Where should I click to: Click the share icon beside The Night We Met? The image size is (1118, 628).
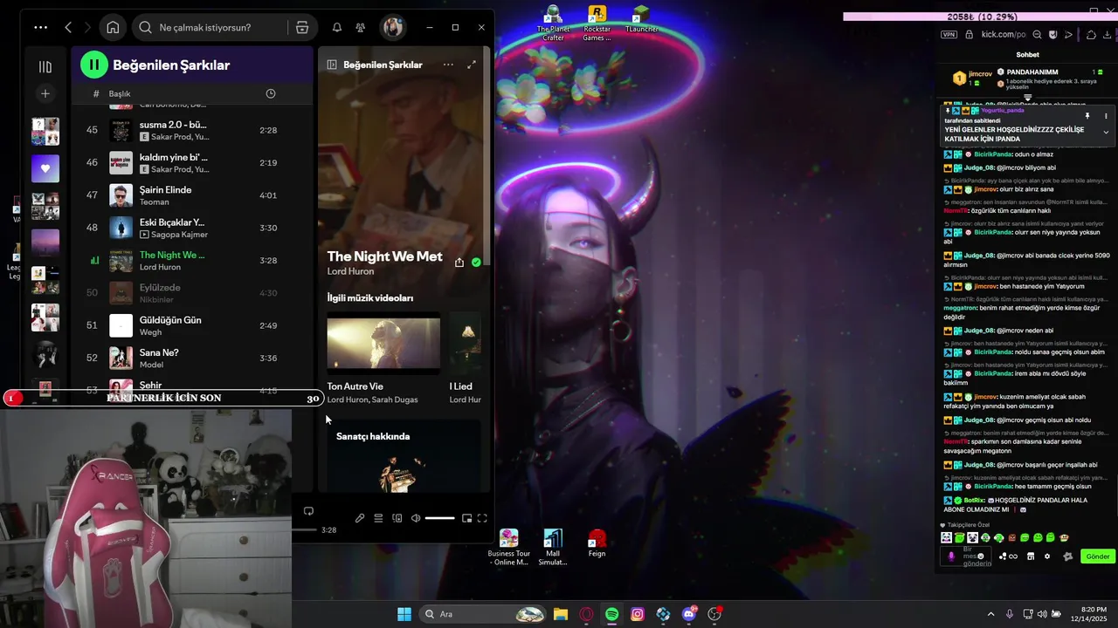[459, 262]
